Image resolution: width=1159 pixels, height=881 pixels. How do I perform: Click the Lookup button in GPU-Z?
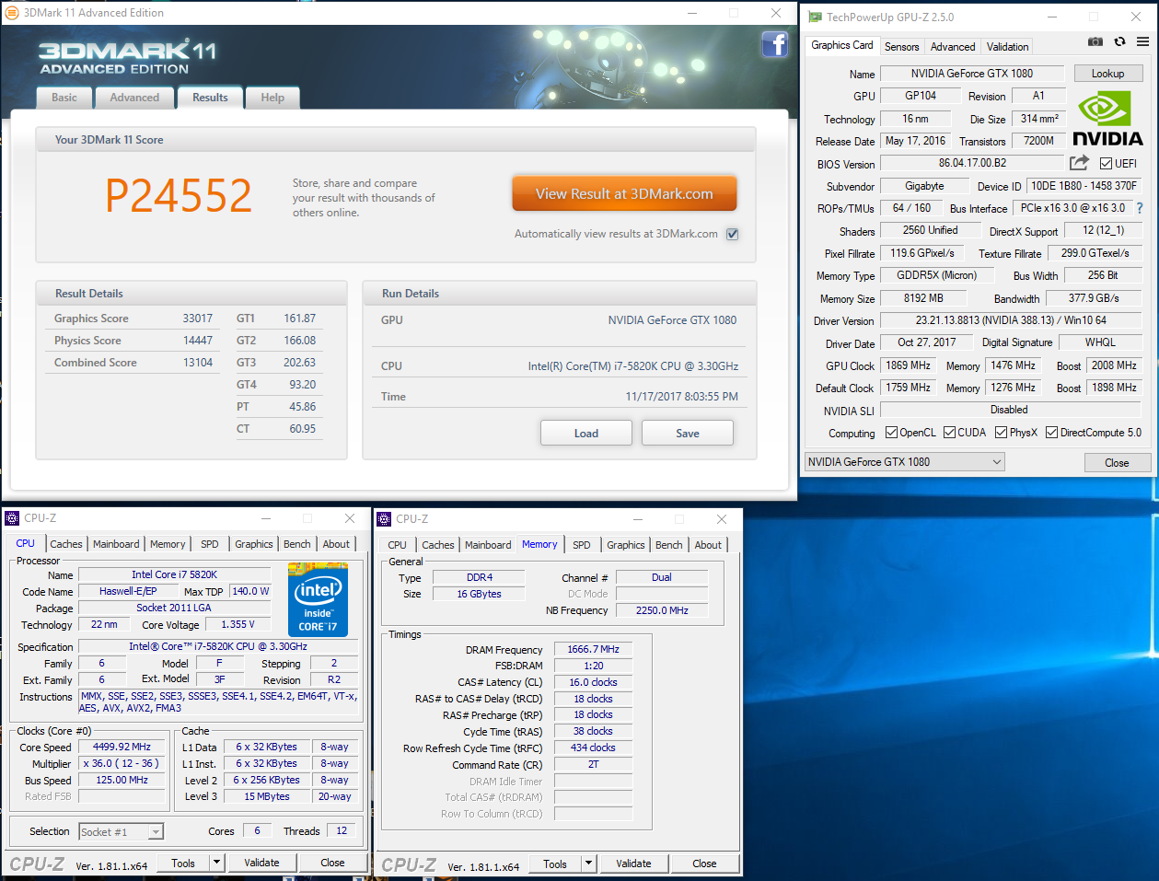pyautogui.click(x=1107, y=74)
